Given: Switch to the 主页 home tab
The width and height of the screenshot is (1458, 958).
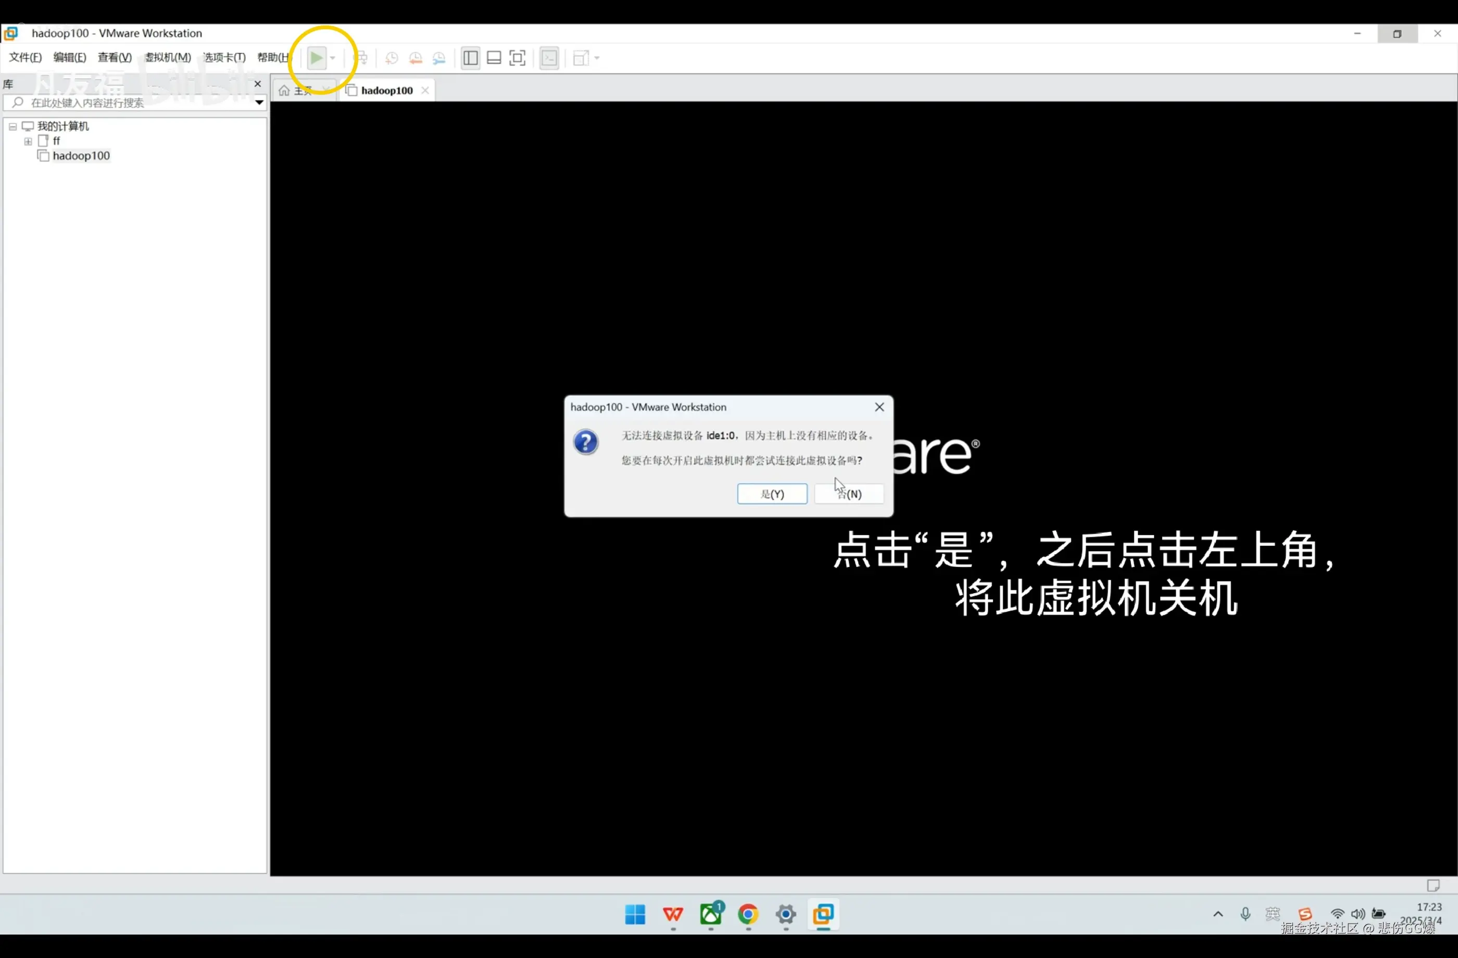Looking at the screenshot, I should (x=304, y=91).
